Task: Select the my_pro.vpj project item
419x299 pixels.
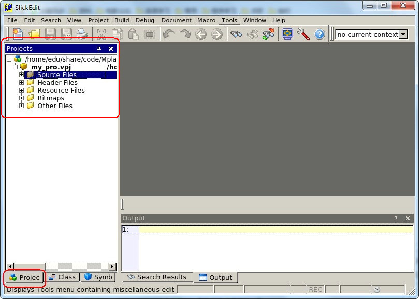Action: click(51, 67)
